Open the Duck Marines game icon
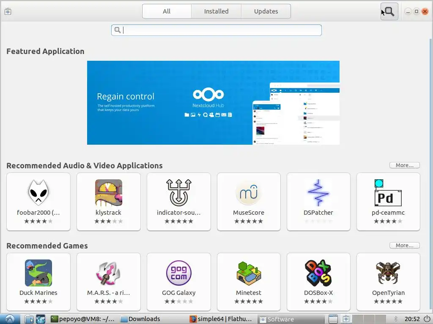 click(x=38, y=273)
